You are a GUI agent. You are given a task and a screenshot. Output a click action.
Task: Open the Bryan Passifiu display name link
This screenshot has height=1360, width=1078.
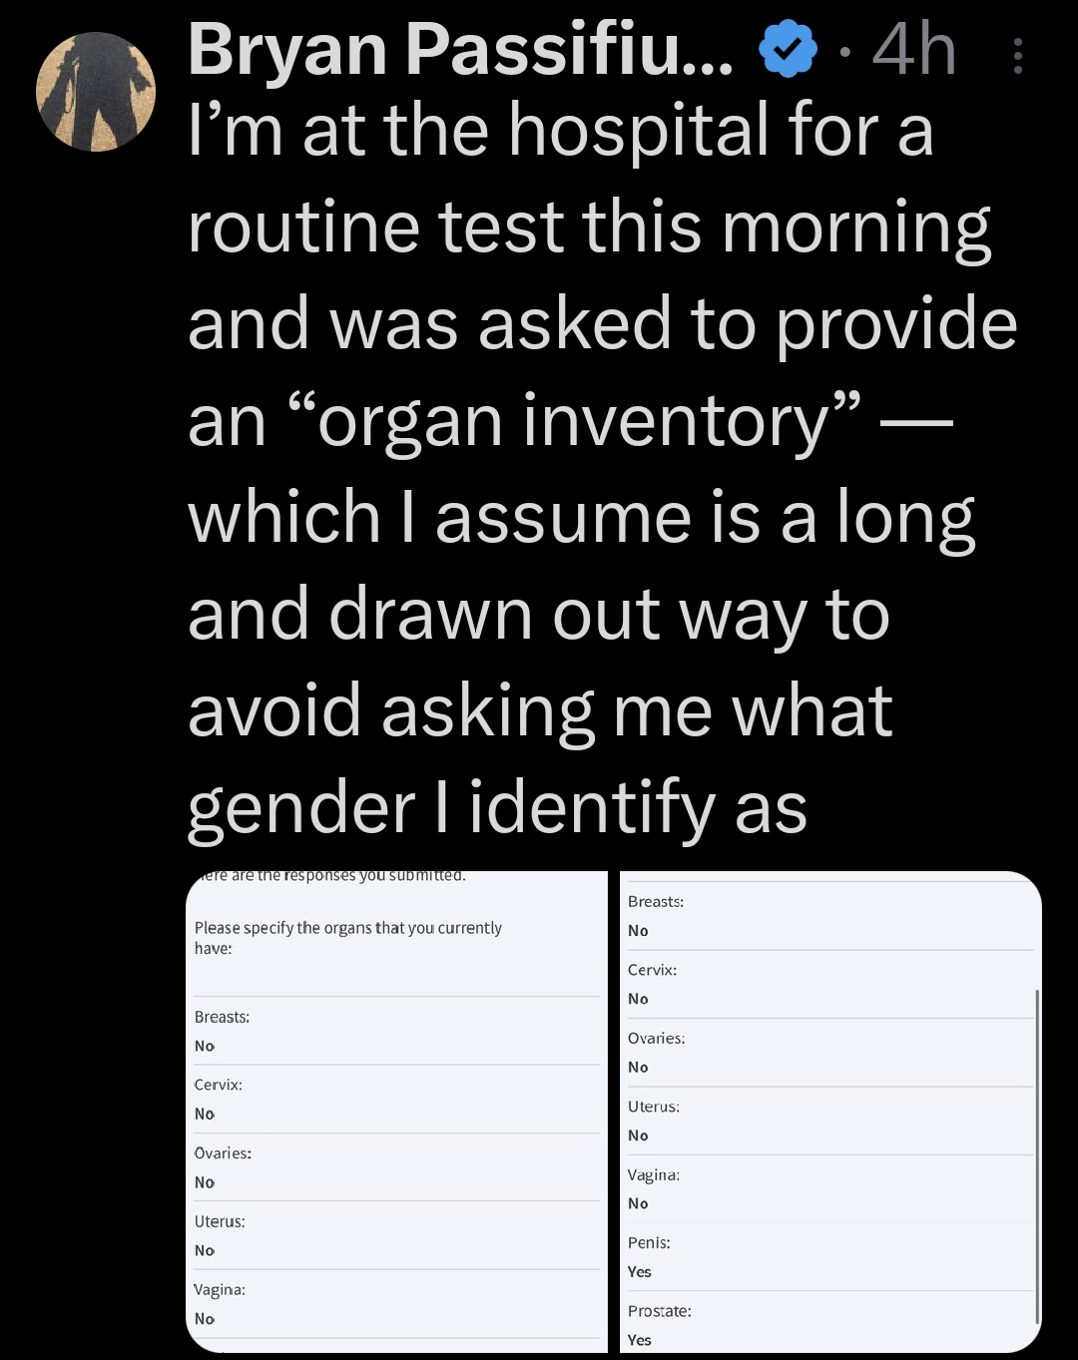pyautogui.click(x=459, y=50)
